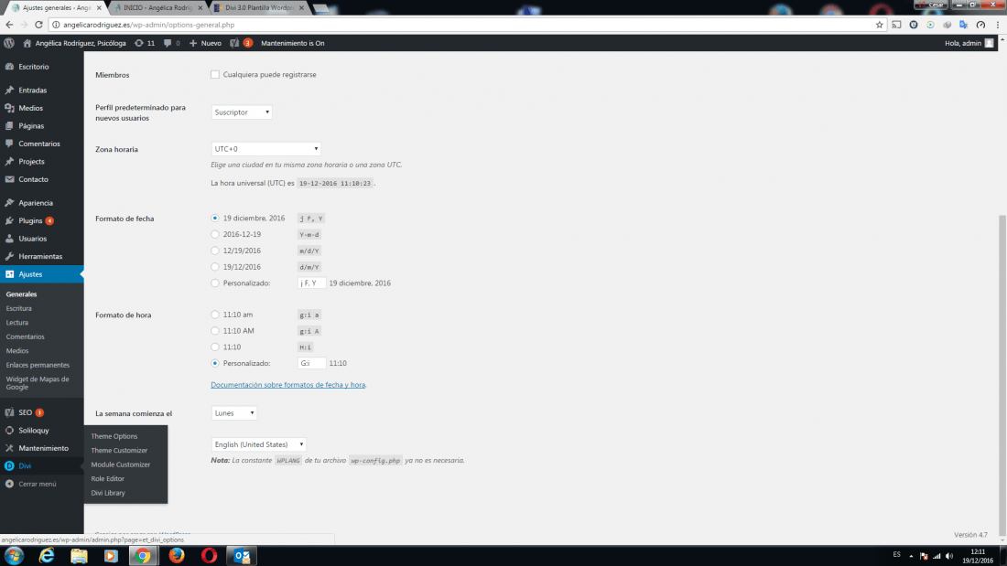Click the Divi logo icon
The height and width of the screenshot is (566, 1007).
point(10,466)
